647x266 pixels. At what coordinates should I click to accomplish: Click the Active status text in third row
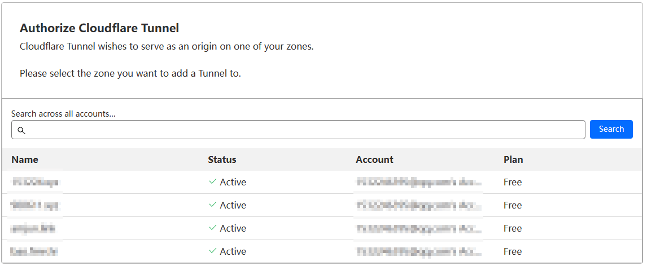pos(233,228)
